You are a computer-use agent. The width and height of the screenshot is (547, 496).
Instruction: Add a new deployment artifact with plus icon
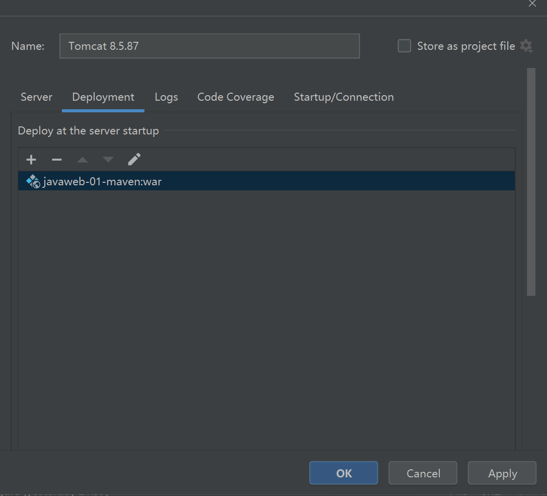[31, 160]
